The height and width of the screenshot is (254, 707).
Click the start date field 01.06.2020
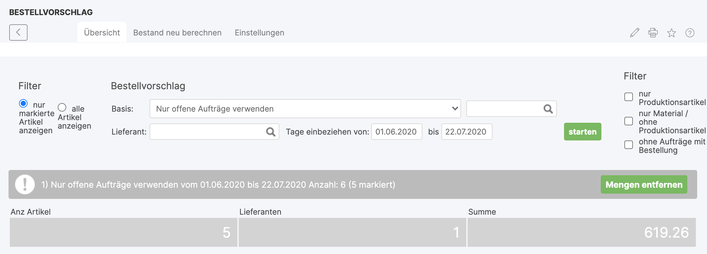point(396,132)
